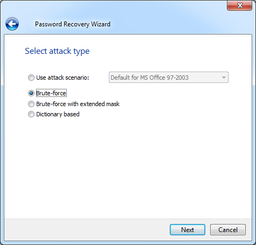
Task: Expand dropdown arrow beside Default for MS Office
Action: [224, 78]
